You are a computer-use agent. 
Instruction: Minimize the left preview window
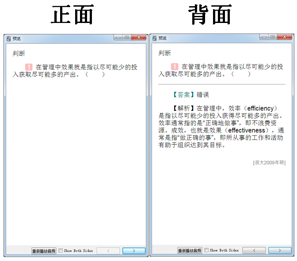click(118, 38)
